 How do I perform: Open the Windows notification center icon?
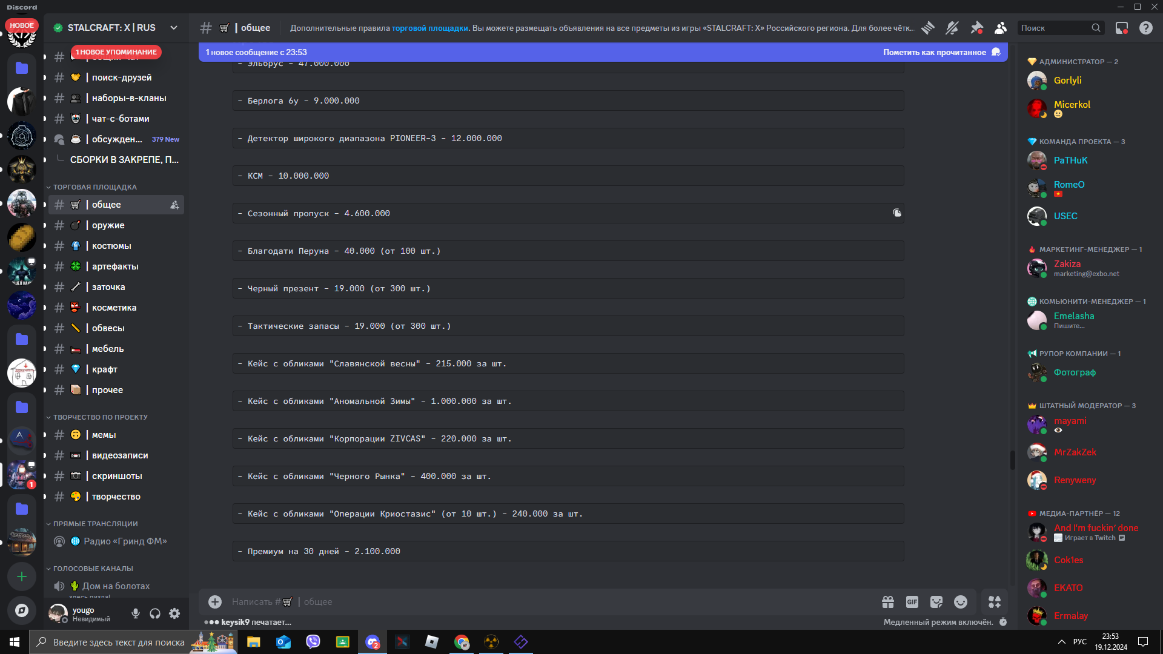click(1143, 642)
